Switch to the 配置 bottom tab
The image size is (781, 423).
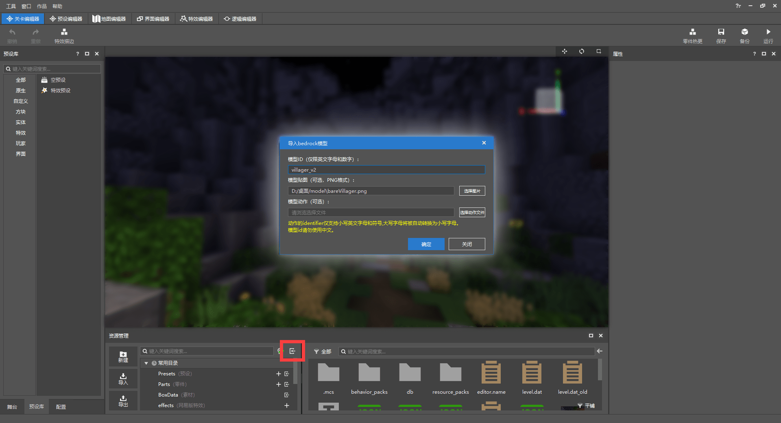61,407
